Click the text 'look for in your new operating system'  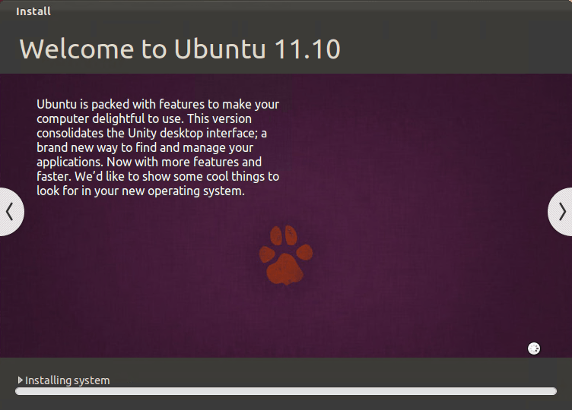point(141,191)
